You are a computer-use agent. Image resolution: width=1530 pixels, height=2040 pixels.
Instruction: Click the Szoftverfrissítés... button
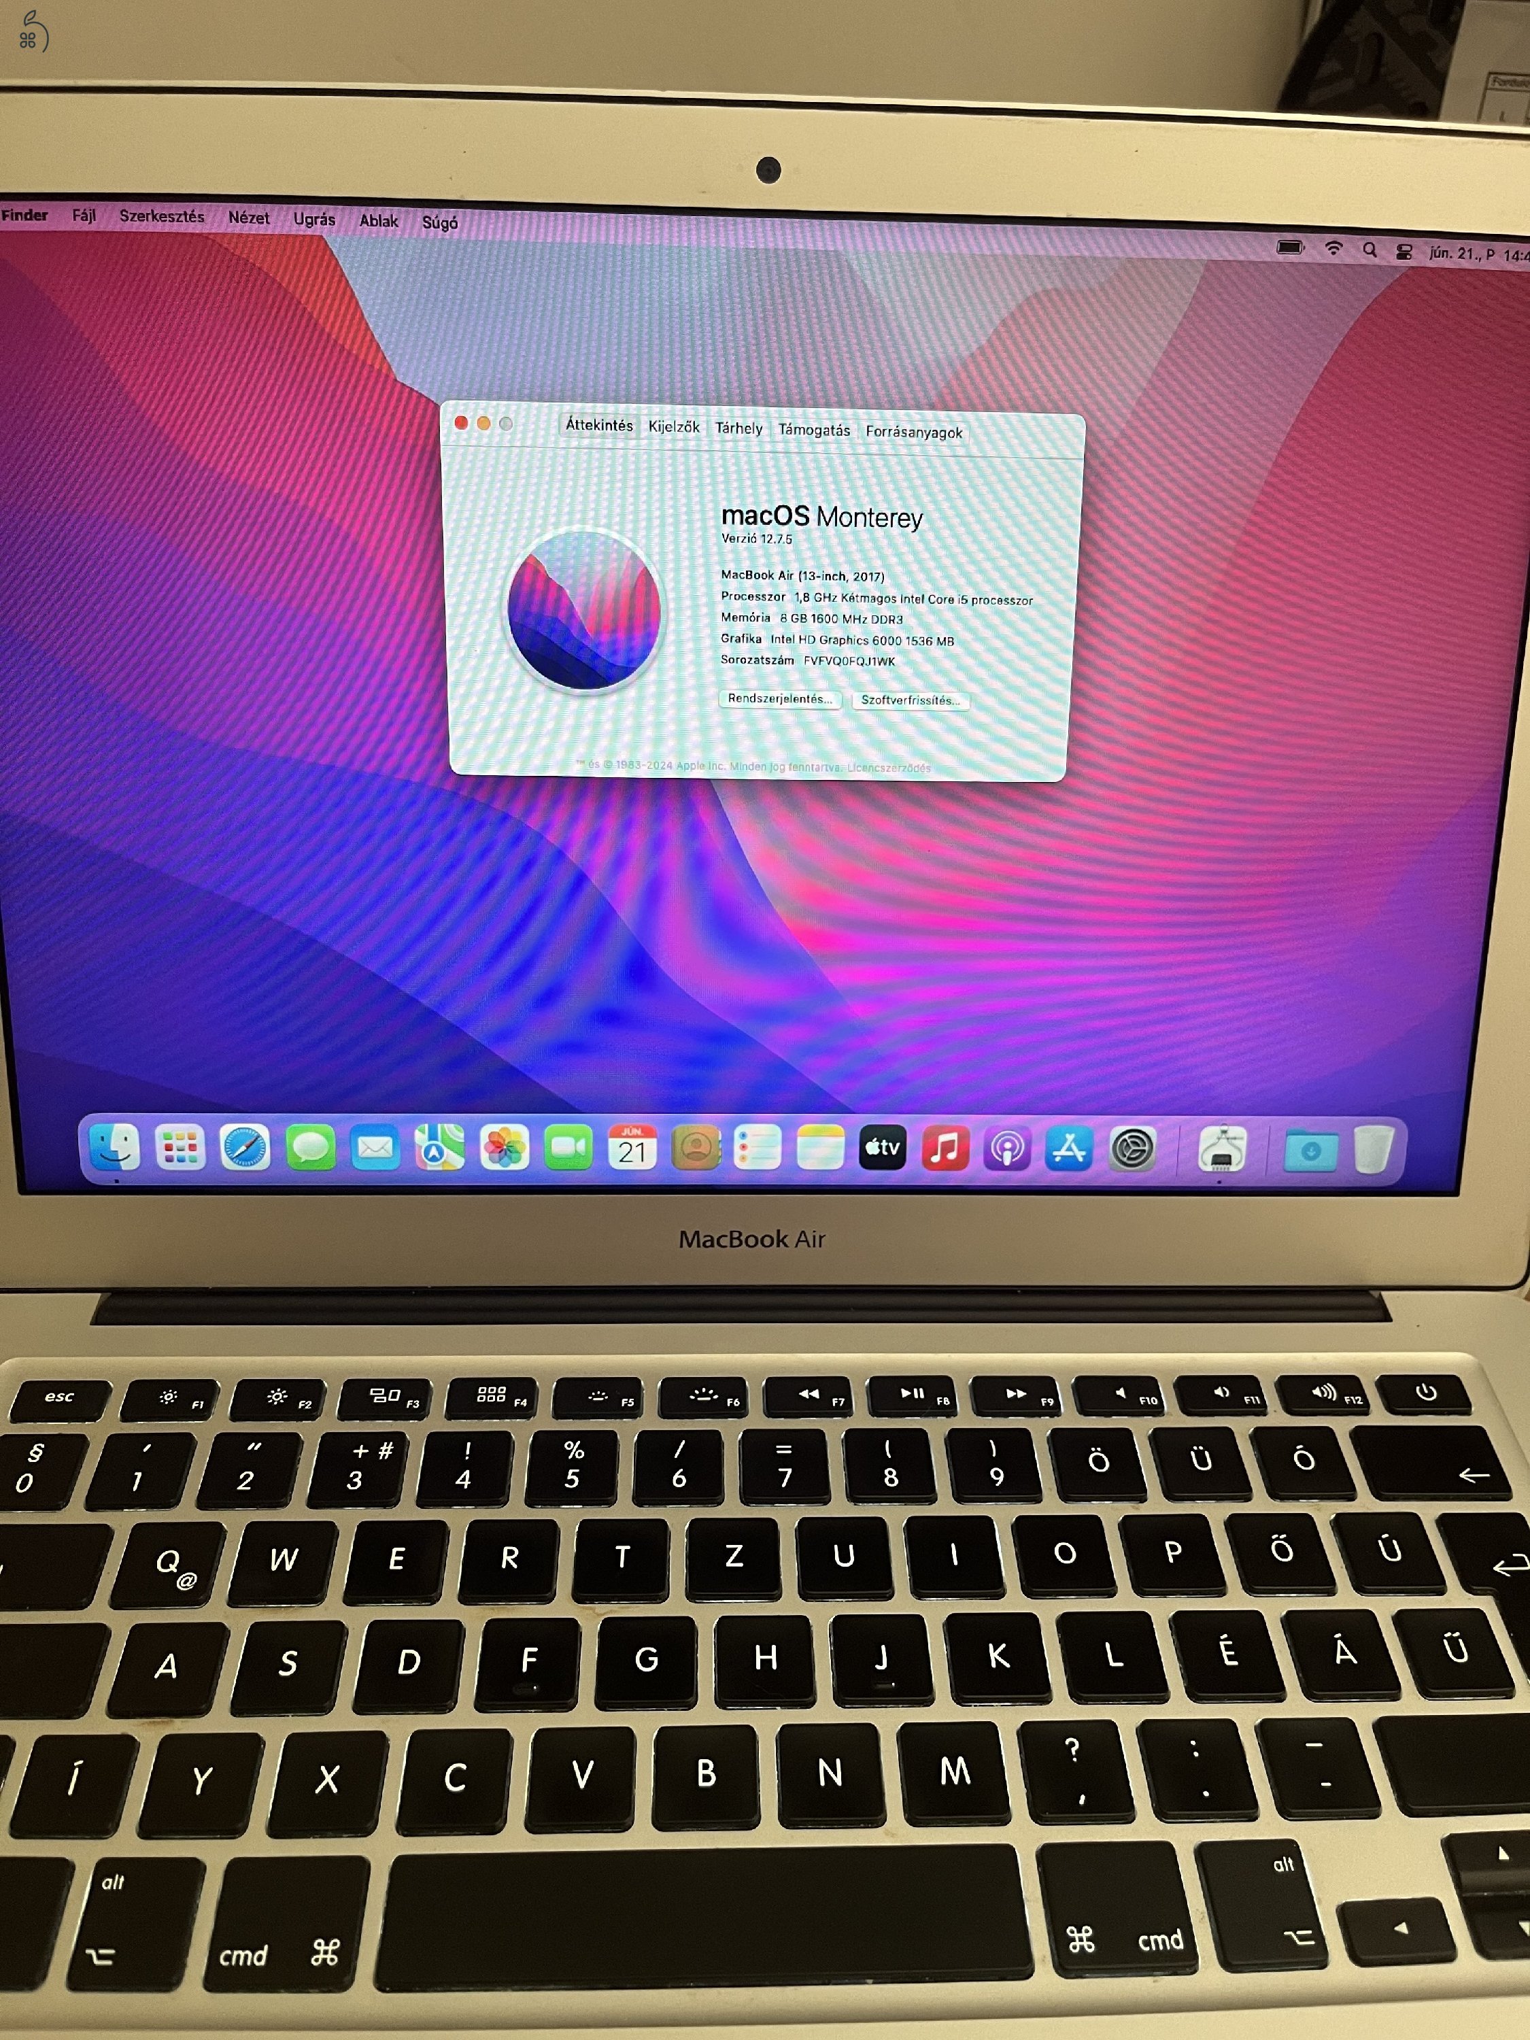911,700
